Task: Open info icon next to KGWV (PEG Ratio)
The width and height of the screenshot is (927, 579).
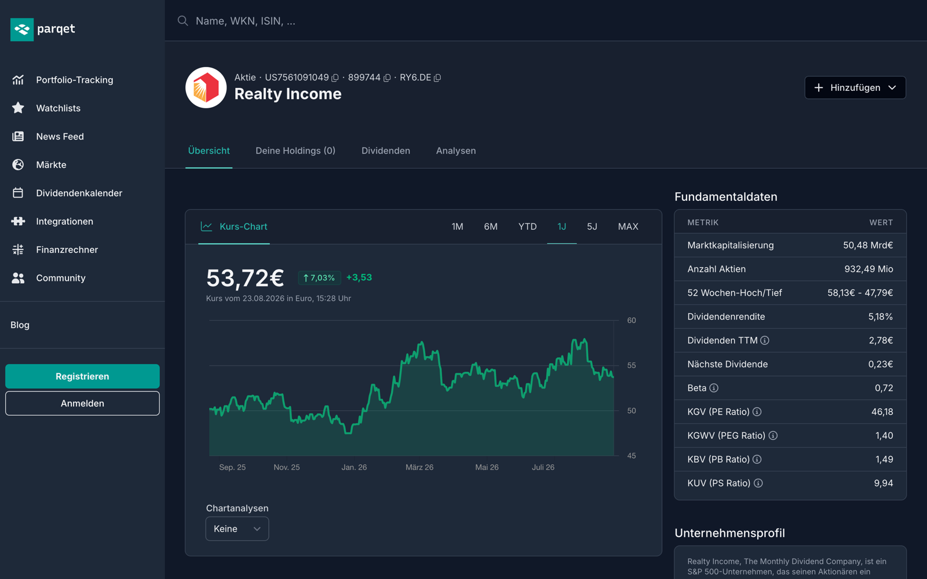Action: [x=773, y=435]
